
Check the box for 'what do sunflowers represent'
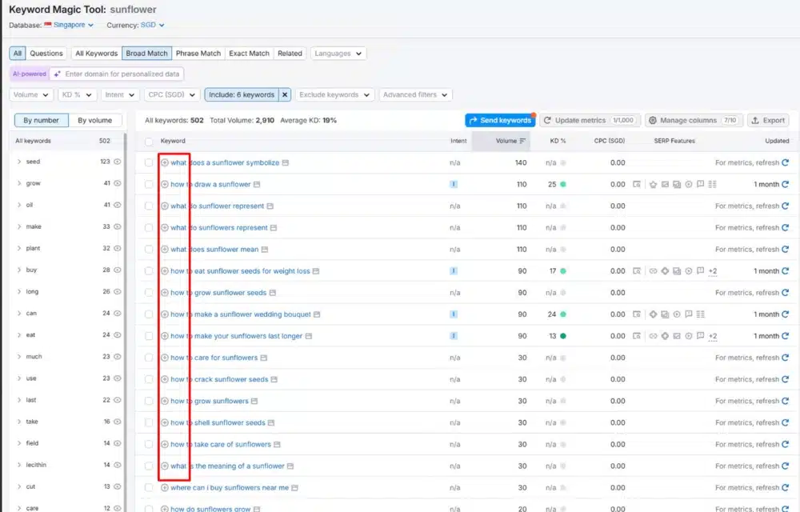click(149, 227)
